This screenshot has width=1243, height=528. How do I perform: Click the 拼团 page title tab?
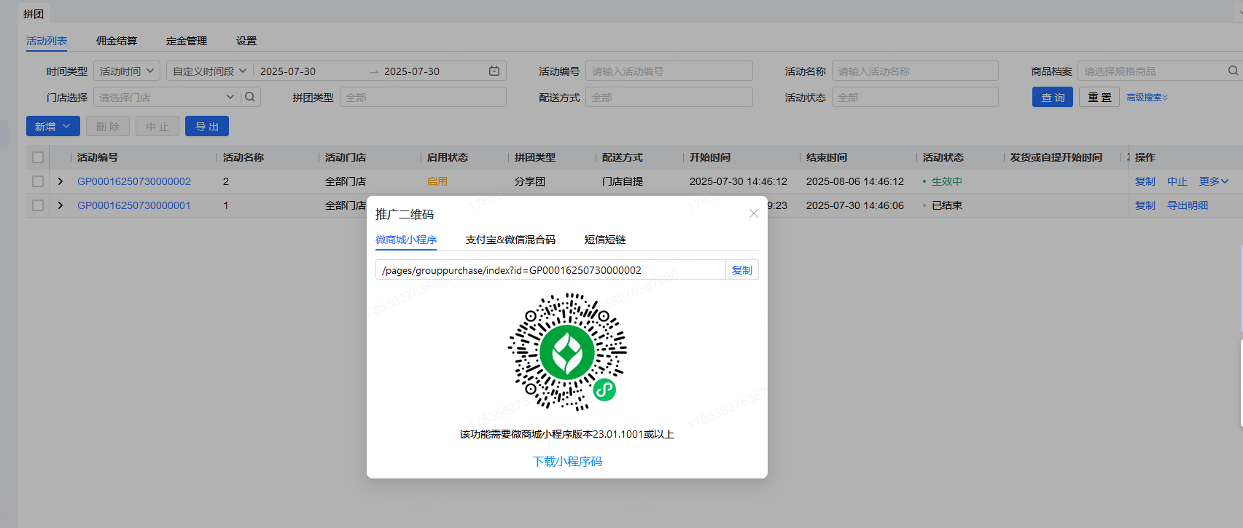coord(34,14)
